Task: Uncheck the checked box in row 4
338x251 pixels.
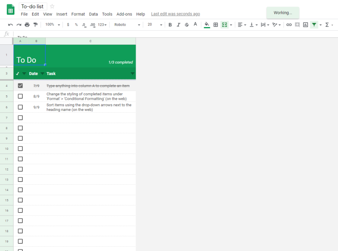Action: (x=20, y=86)
